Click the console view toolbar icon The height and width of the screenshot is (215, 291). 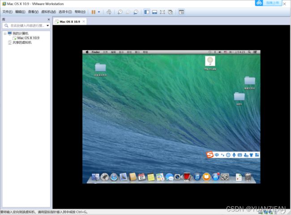click(181, 12)
